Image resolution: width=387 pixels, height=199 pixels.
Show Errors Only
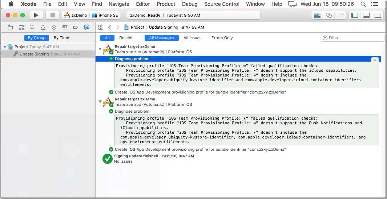(x=222, y=38)
